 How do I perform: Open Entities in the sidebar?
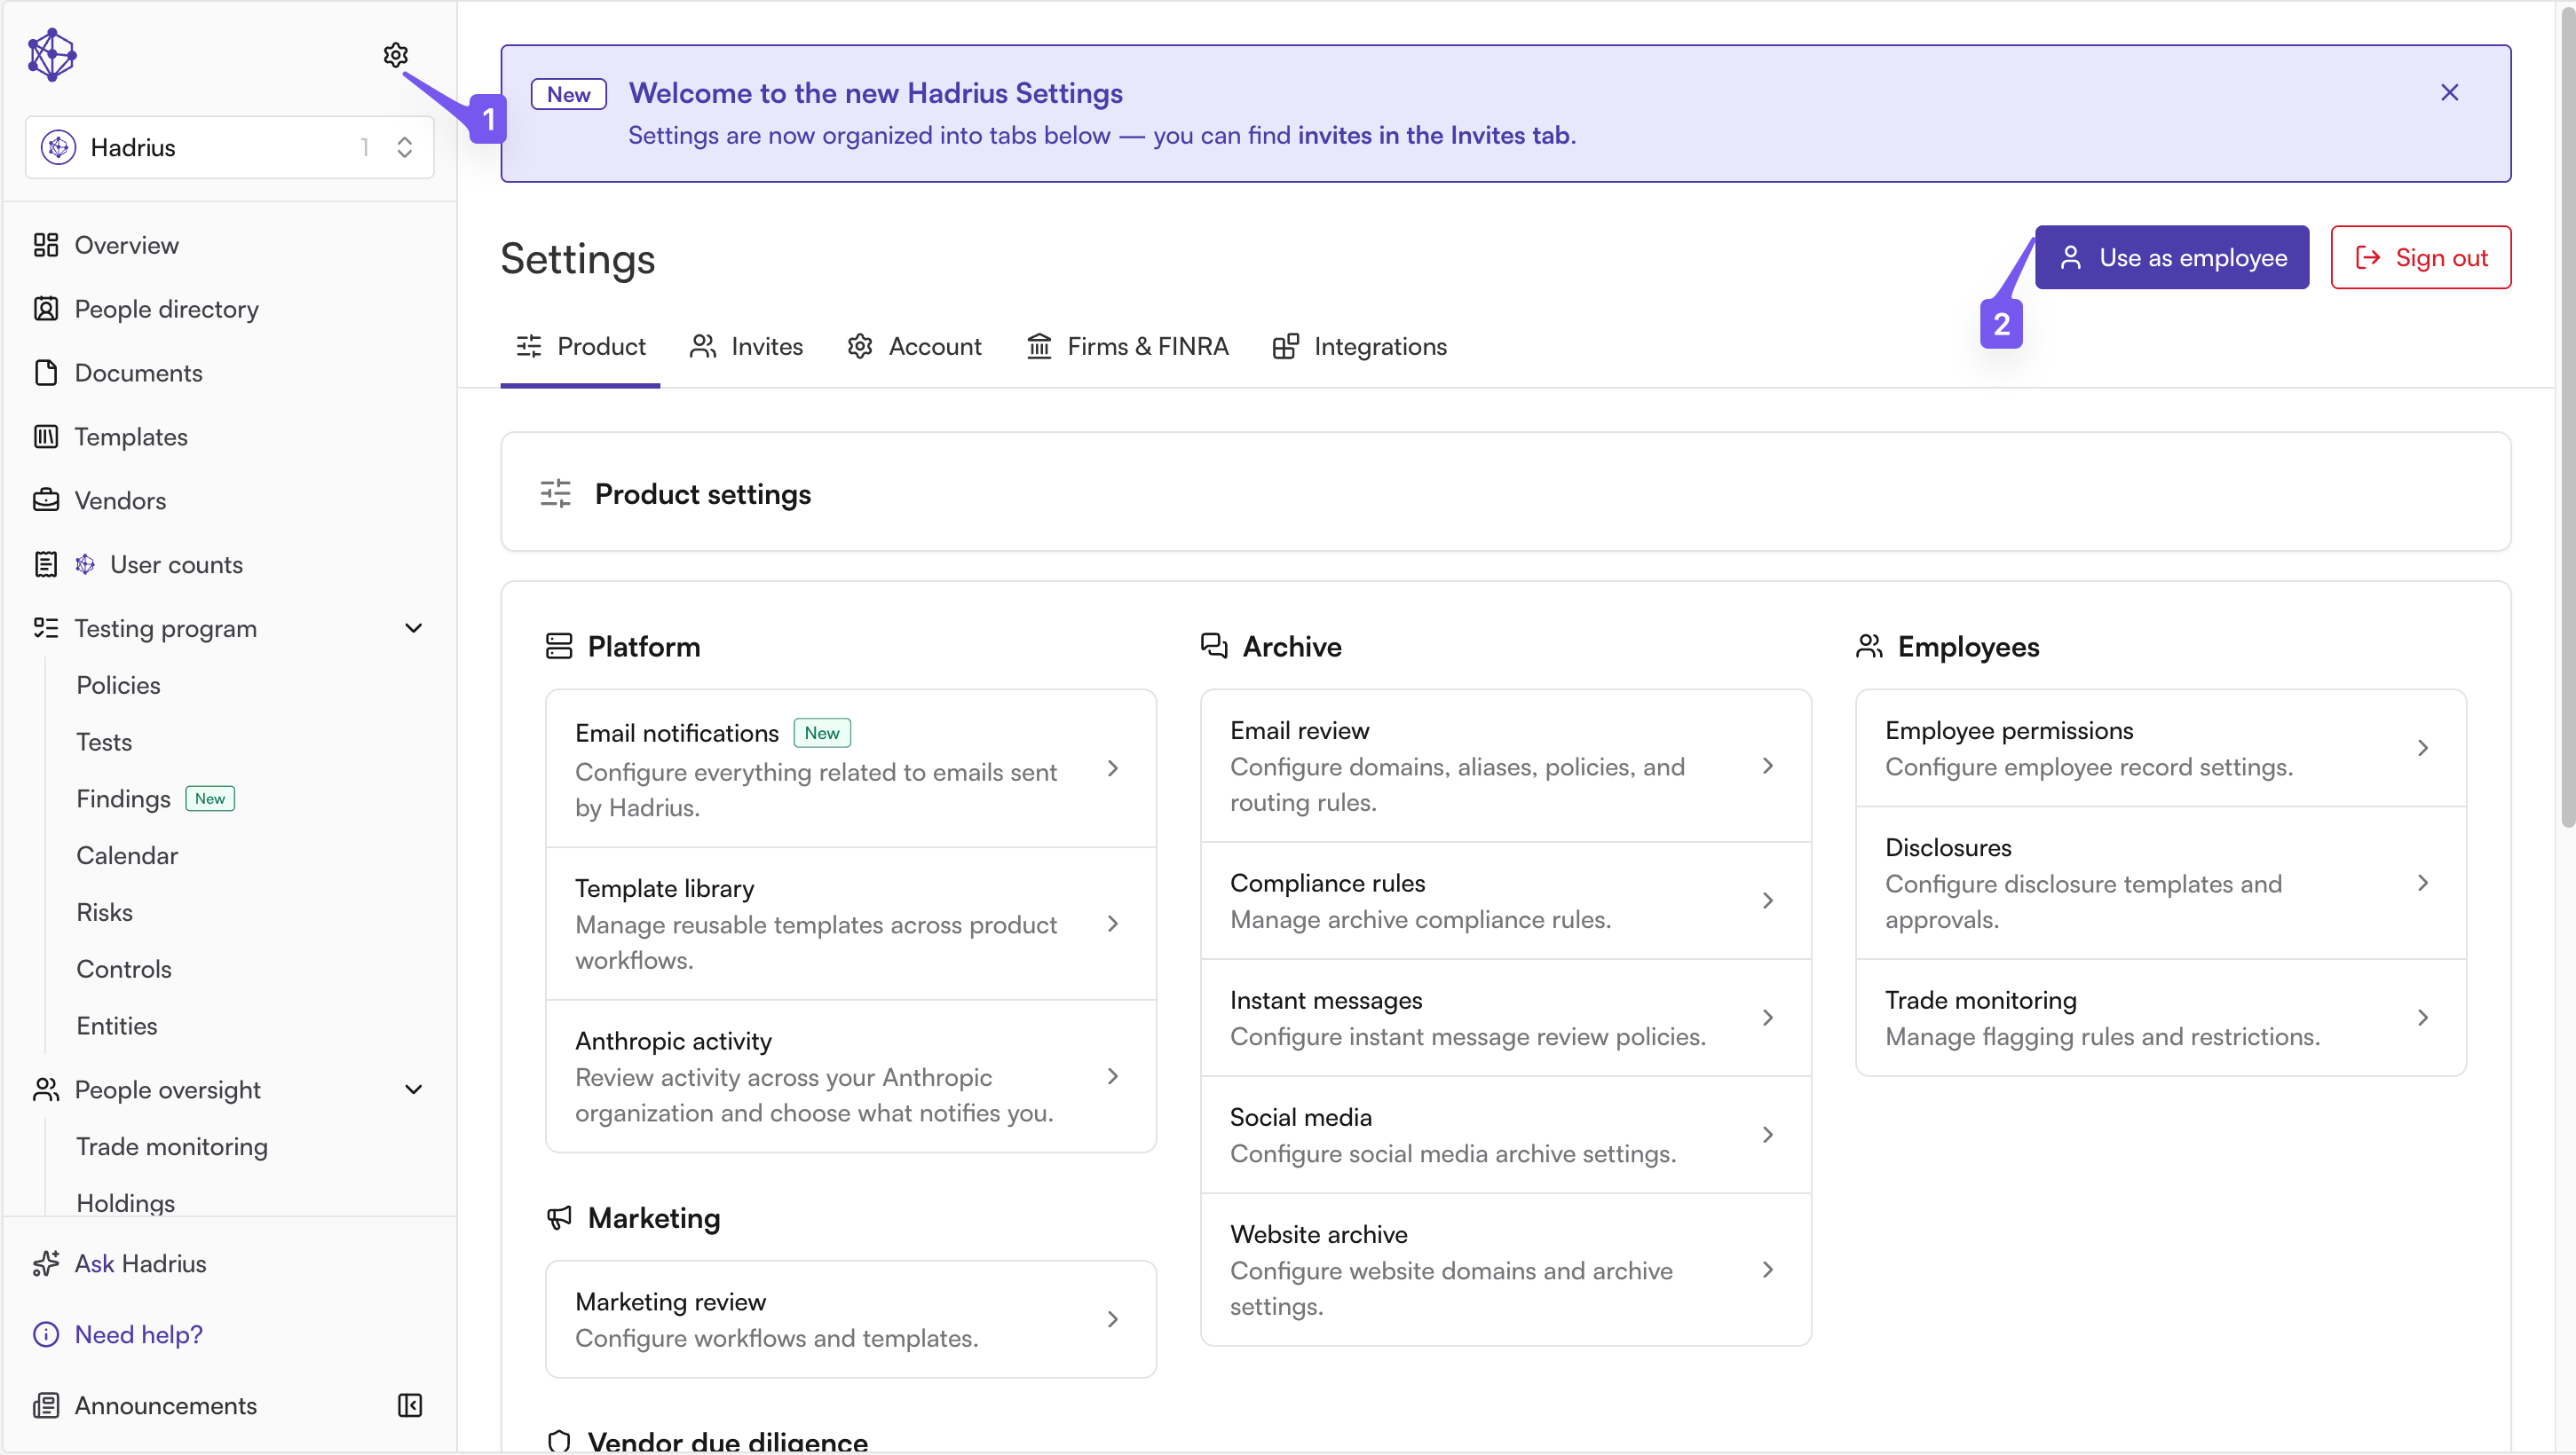[117, 1026]
